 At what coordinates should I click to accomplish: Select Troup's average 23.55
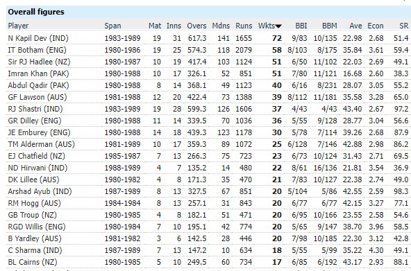click(352, 215)
